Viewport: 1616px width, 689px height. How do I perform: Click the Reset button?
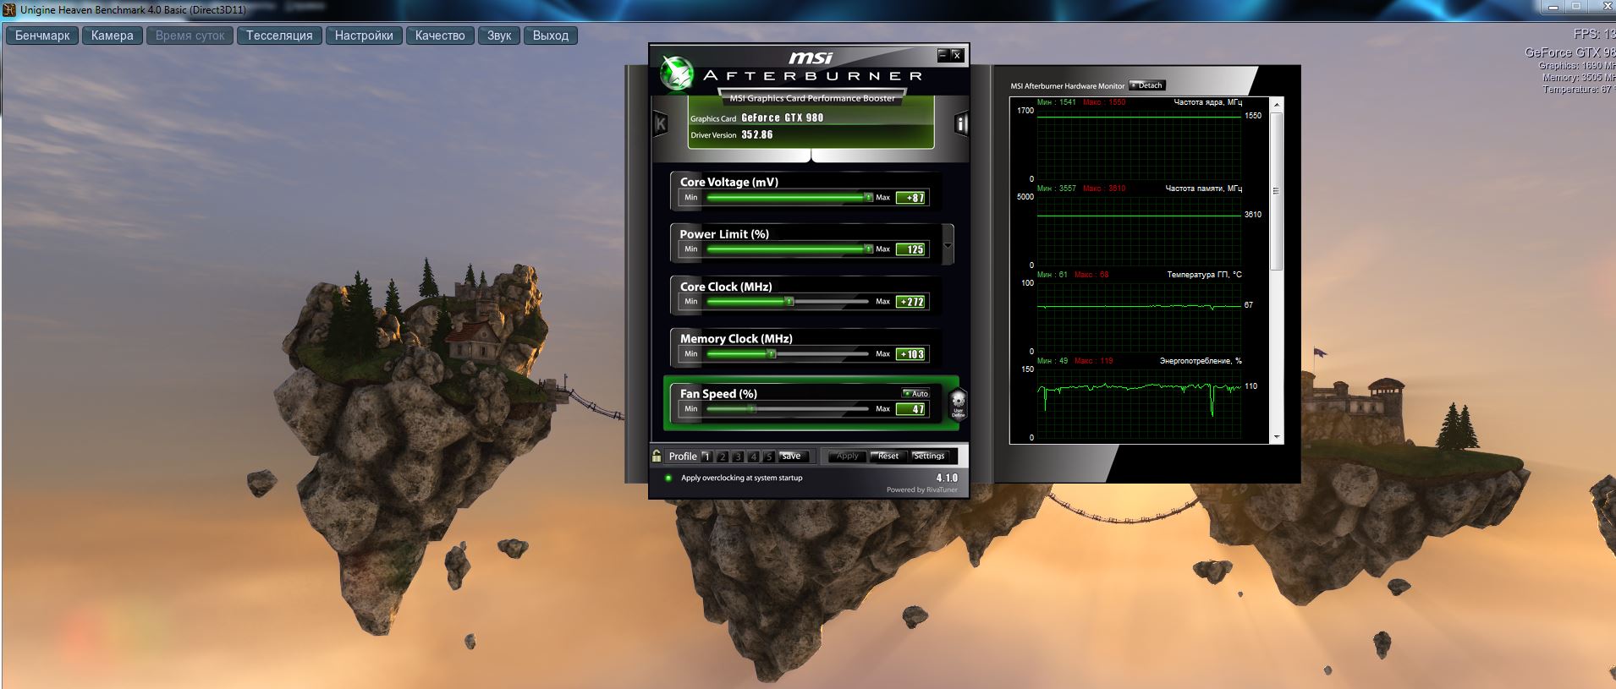pos(888,457)
